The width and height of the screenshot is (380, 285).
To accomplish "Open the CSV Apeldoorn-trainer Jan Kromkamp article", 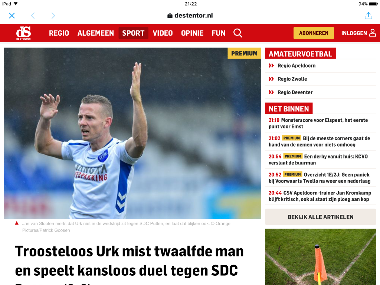I will pyautogui.click(x=320, y=196).
